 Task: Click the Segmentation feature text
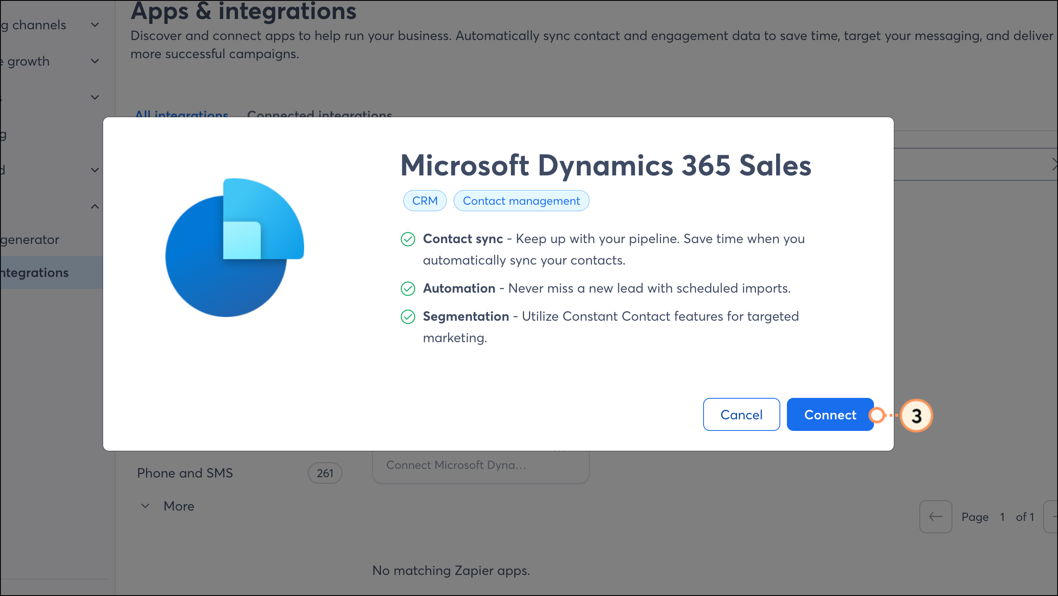611,327
